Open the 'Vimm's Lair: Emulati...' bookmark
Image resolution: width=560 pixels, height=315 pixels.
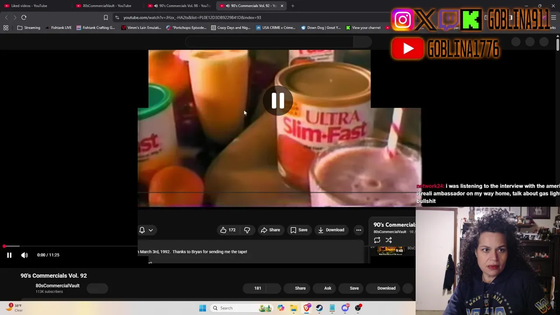[141, 28]
